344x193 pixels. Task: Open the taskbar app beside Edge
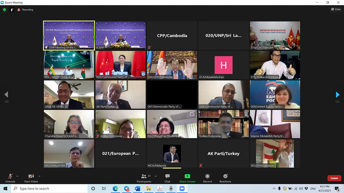[126, 188]
